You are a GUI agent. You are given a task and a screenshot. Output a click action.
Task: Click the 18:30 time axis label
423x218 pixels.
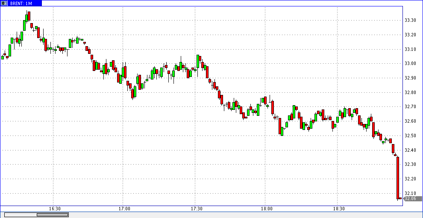click(339, 209)
